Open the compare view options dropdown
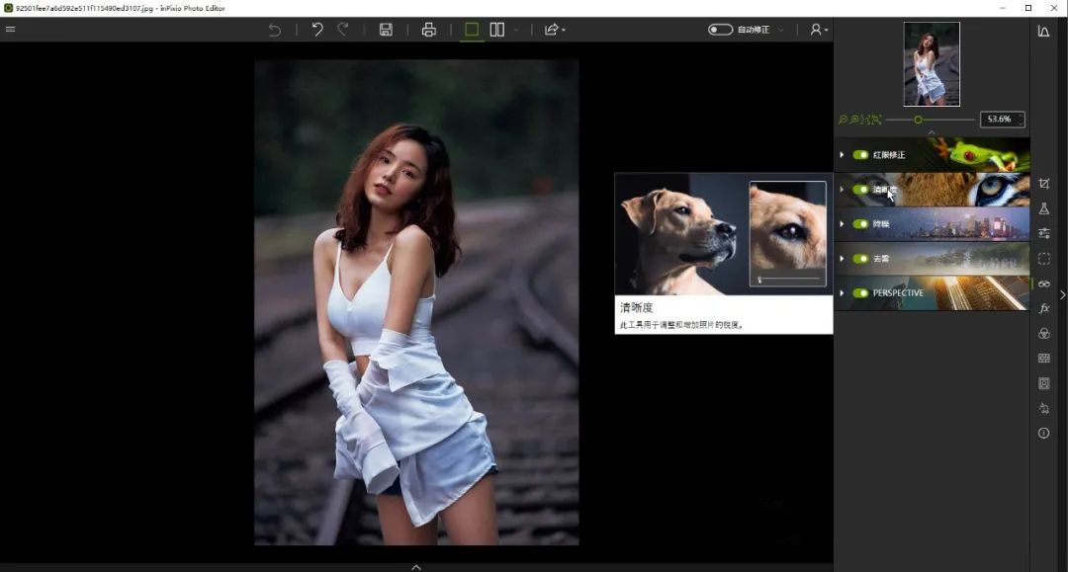Viewport: 1068px width, 572px height. click(x=515, y=30)
